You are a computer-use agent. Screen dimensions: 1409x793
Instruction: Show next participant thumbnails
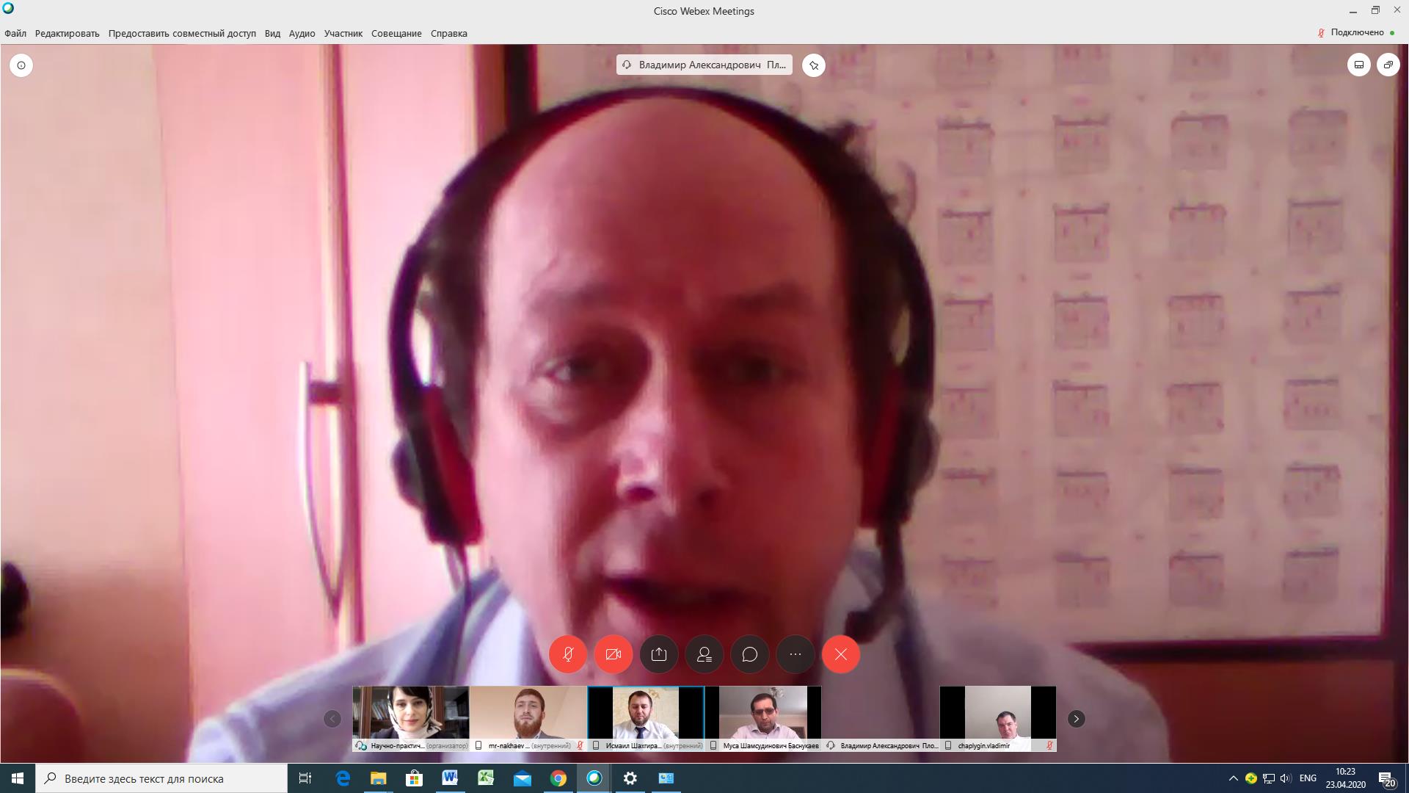coord(1076,719)
